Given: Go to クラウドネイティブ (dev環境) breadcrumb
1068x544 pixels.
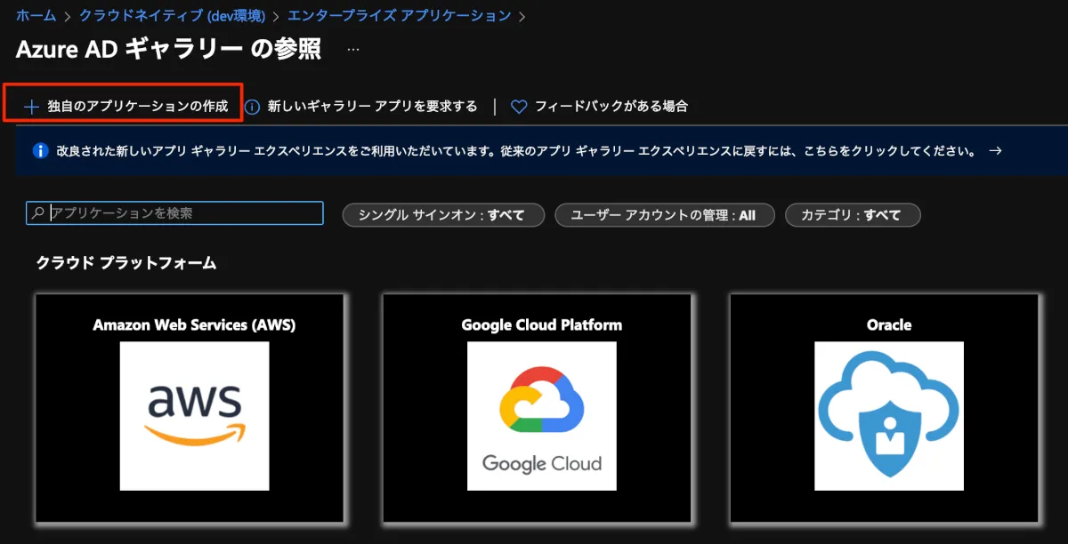Looking at the screenshot, I should click(x=174, y=15).
